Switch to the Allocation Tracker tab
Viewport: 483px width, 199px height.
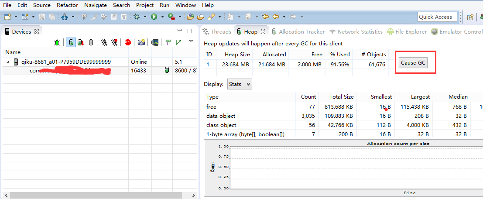[x=301, y=31]
